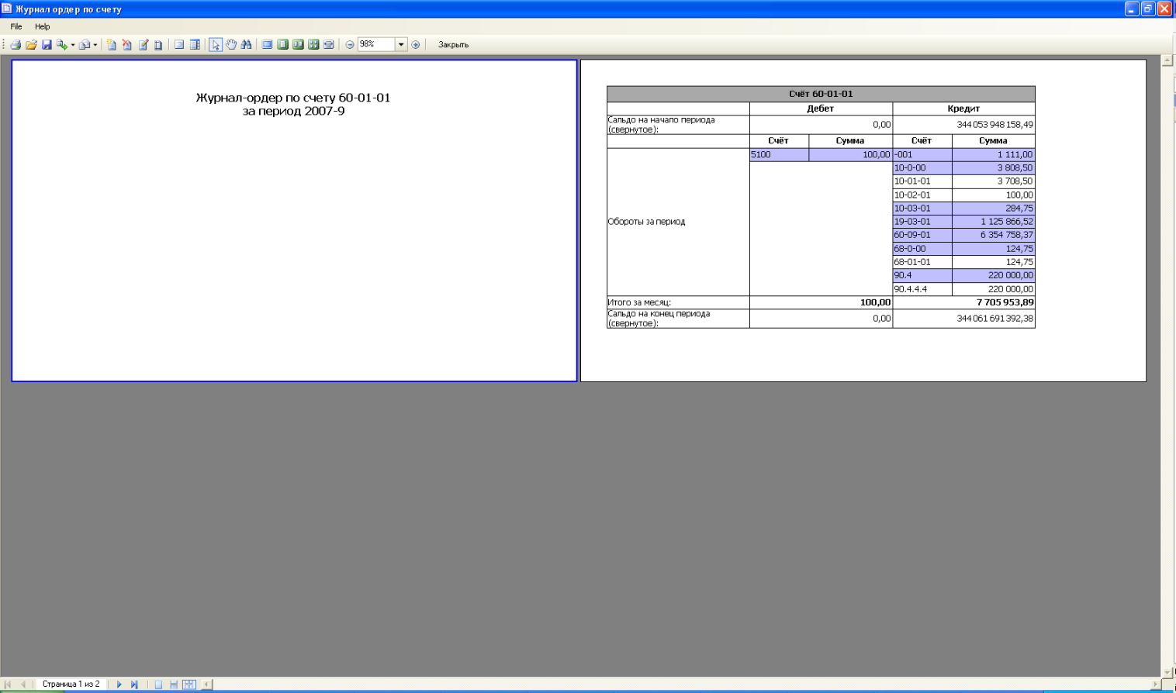Switch to Multiple pages view icon
Viewport: 1176px width, 693px height.
pos(313,45)
